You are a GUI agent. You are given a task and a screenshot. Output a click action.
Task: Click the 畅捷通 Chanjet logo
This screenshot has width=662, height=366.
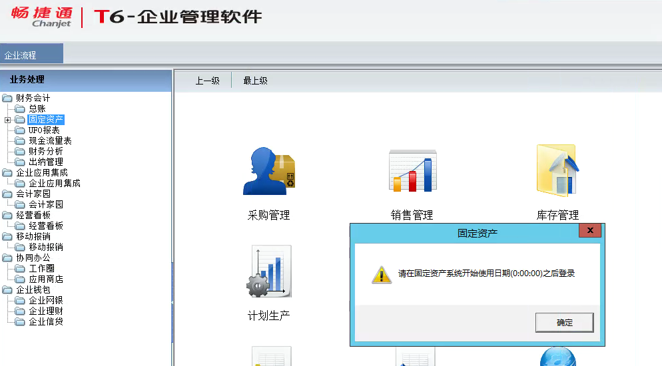pos(41,17)
